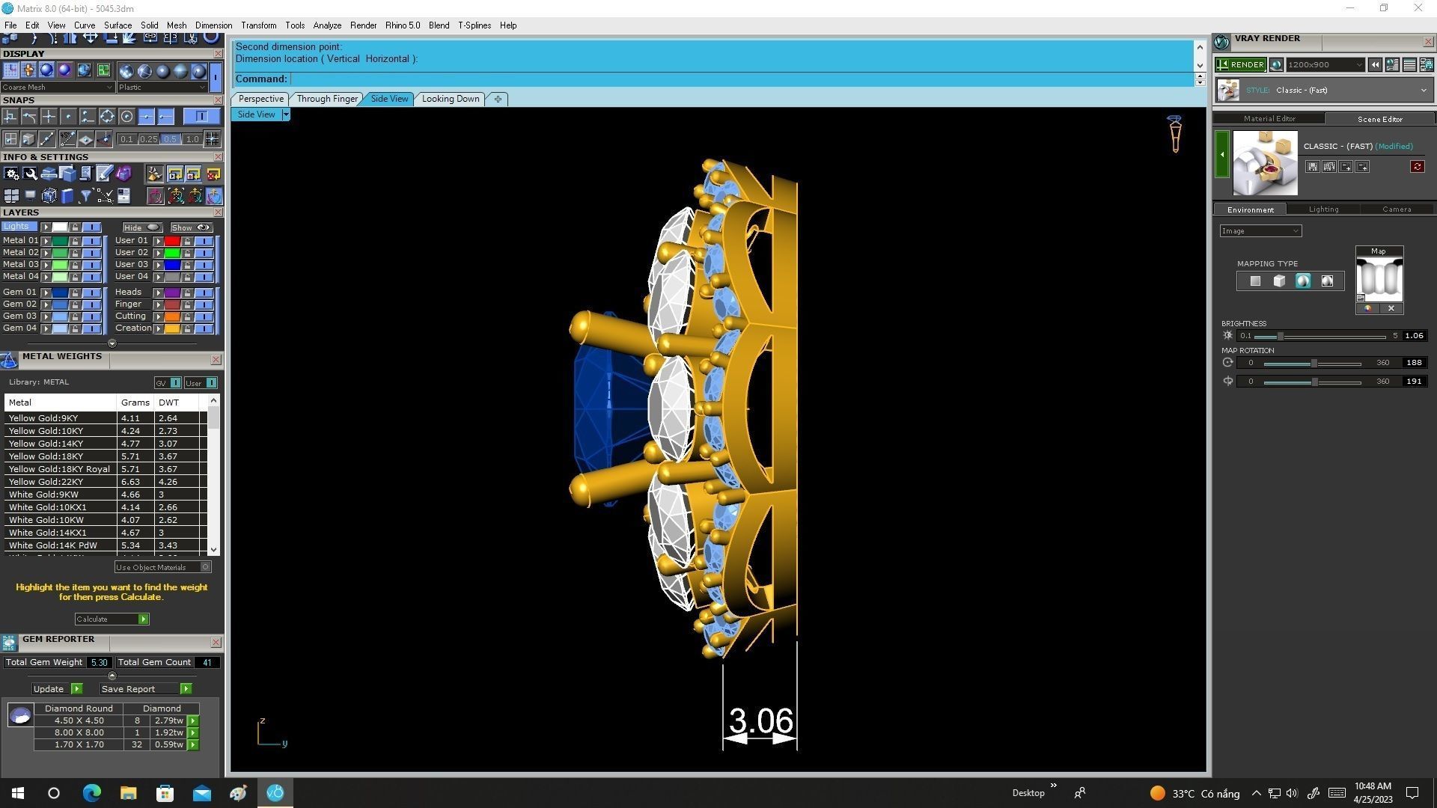Select the cubic mapping type icon

pos(1279,281)
